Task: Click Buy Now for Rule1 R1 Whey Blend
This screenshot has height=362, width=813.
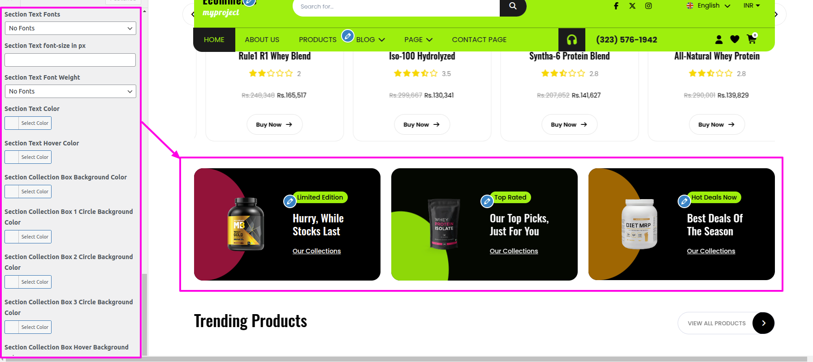Action: (274, 124)
